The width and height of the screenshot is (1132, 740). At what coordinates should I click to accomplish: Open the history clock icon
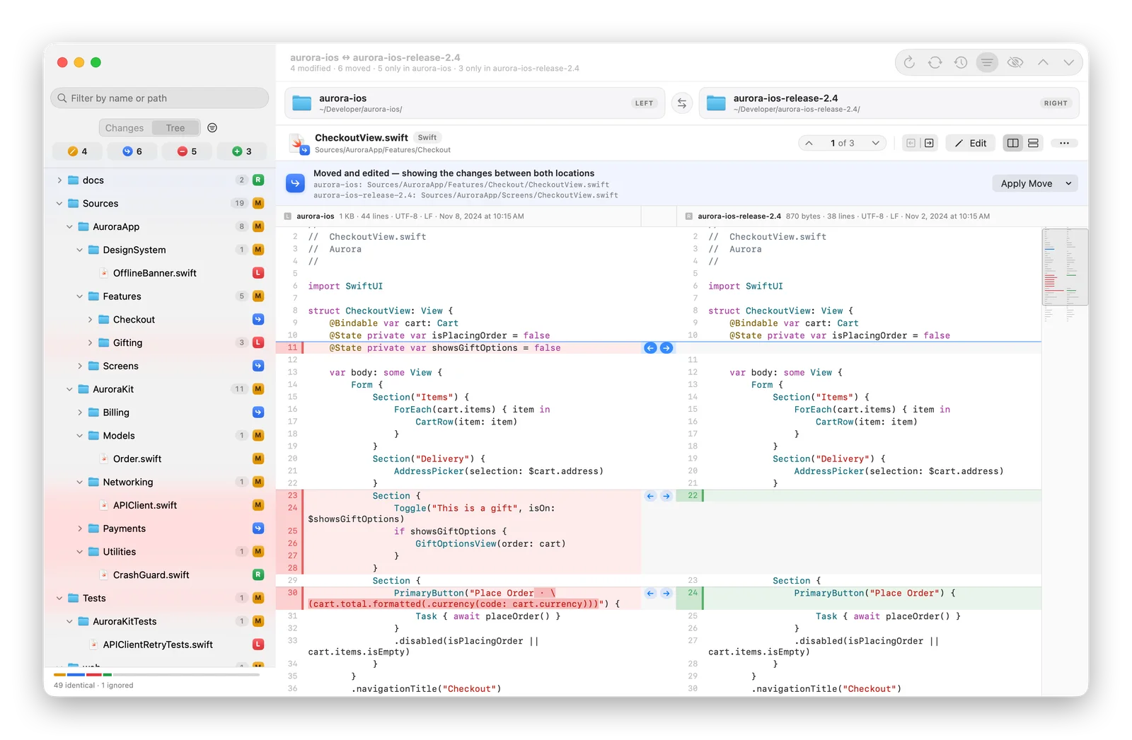click(960, 62)
